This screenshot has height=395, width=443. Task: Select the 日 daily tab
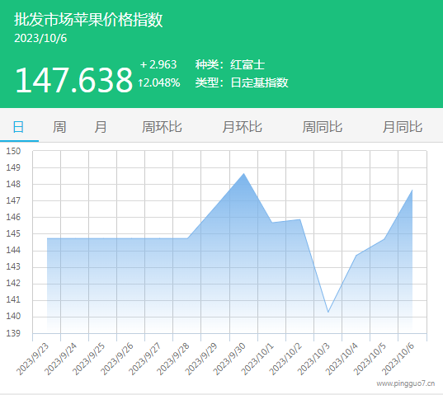click(19, 127)
